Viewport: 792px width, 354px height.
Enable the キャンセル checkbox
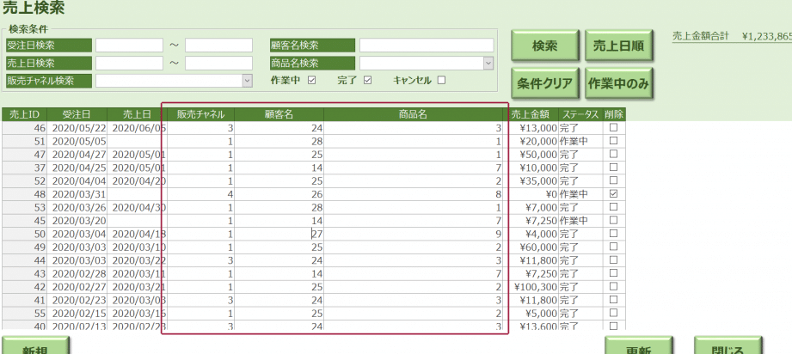pyautogui.click(x=441, y=81)
